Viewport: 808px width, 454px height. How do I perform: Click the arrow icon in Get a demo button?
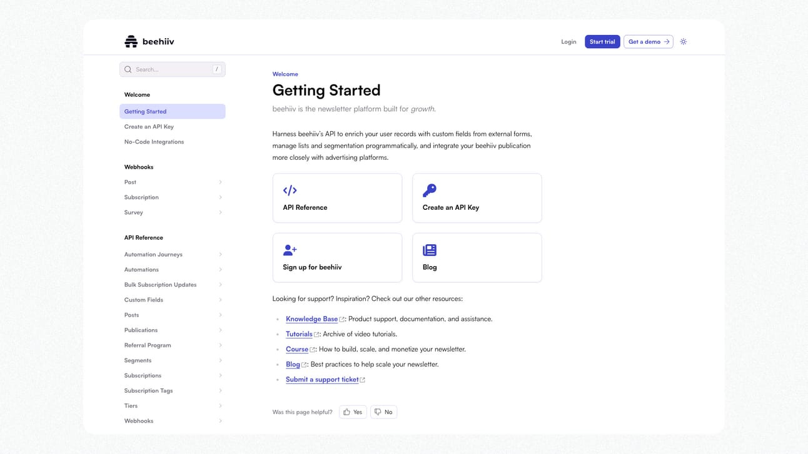point(667,42)
